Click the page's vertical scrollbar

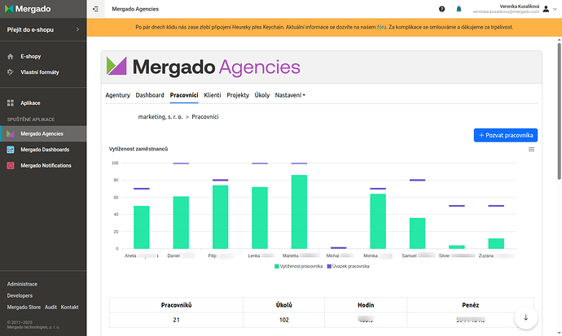(558, 122)
